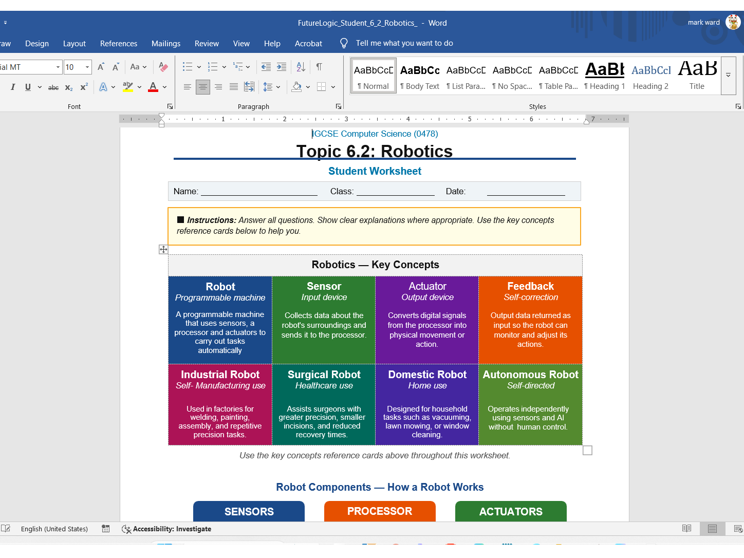744x558 pixels.
Task: Click the Increase Font Size icon
Action: tap(101, 67)
